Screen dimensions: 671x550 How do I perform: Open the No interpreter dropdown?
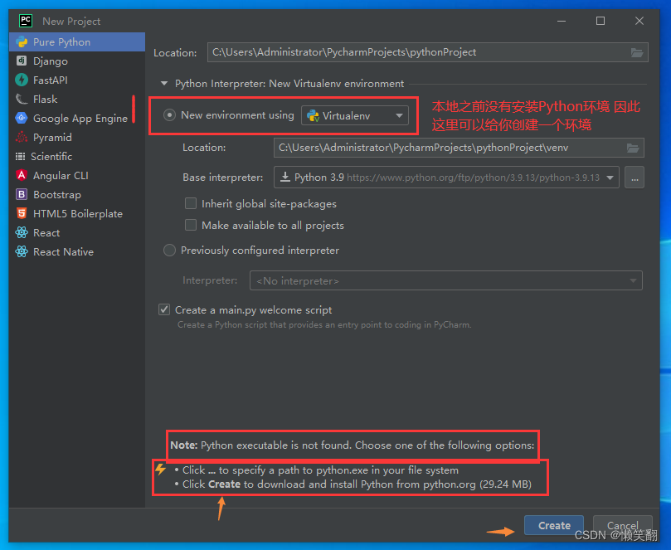[x=446, y=280]
